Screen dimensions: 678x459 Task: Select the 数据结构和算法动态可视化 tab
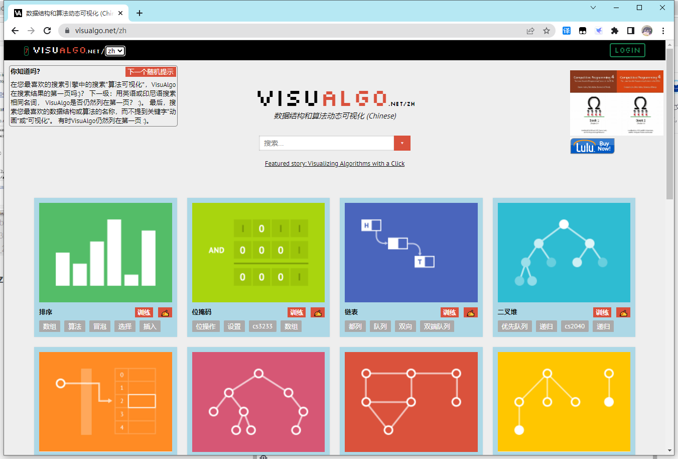click(68, 13)
